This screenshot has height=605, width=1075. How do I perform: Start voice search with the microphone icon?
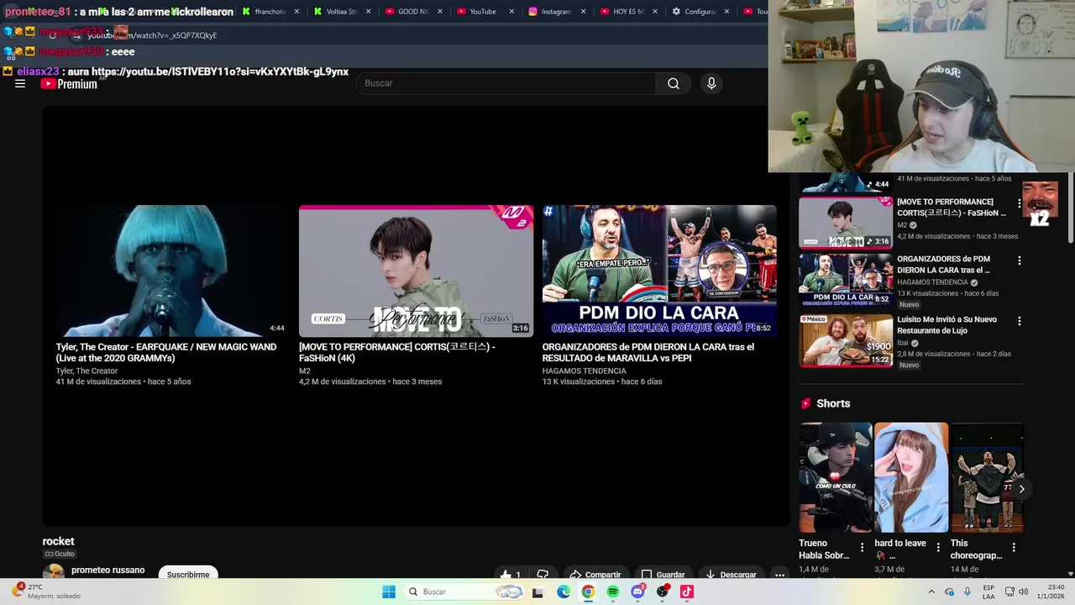(x=711, y=83)
